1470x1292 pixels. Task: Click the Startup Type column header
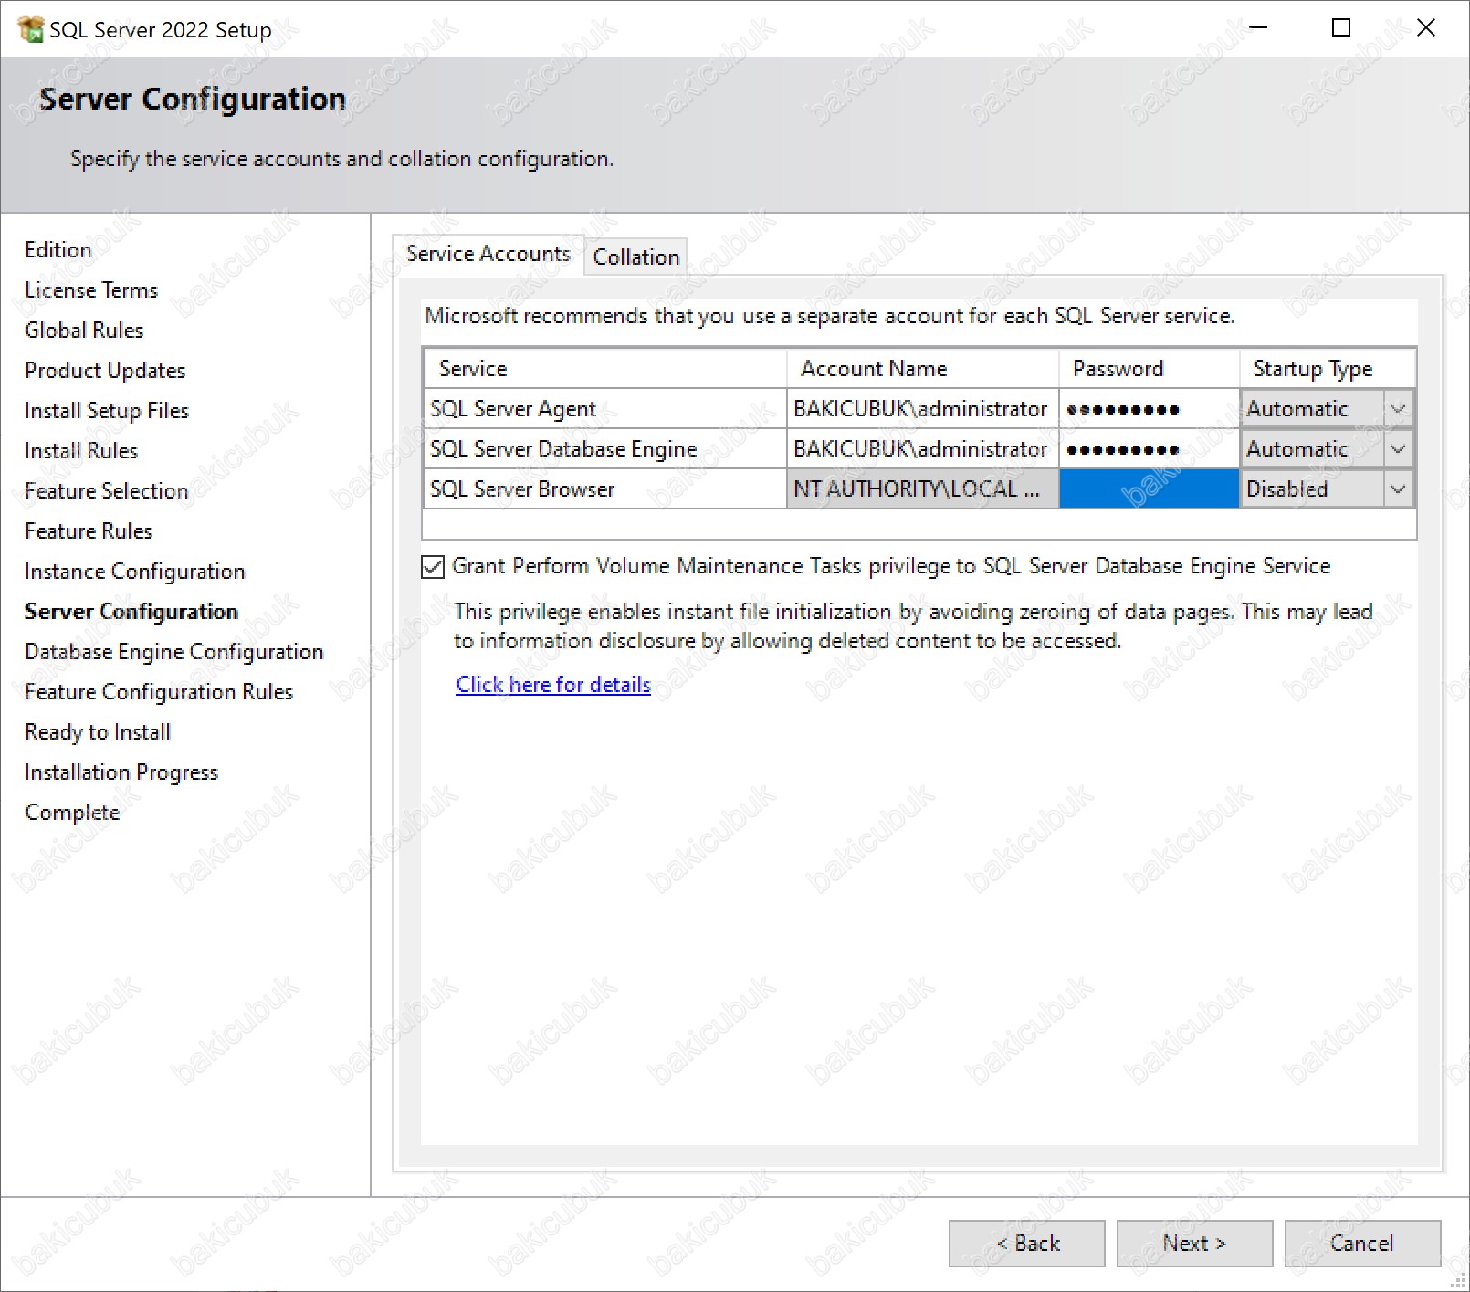coord(1328,368)
